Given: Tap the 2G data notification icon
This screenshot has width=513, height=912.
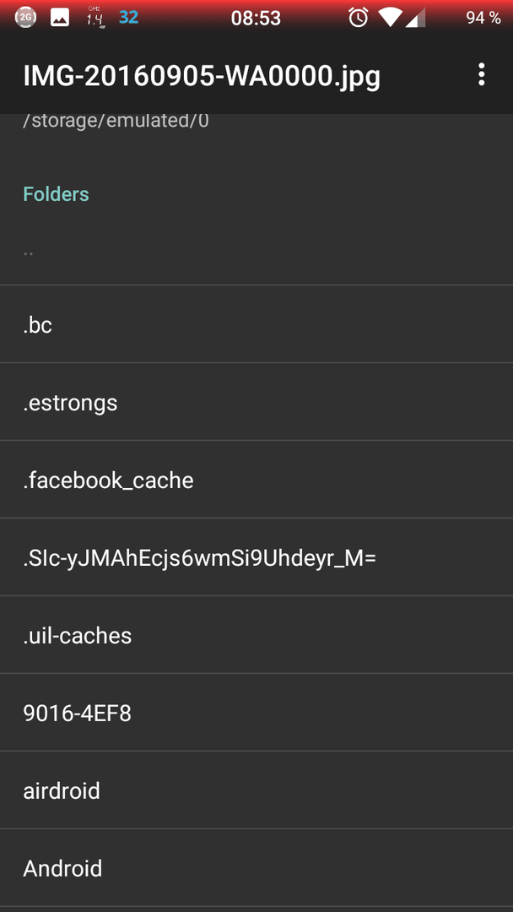Looking at the screenshot, I should pyautogui.click(x=25, y=18).
